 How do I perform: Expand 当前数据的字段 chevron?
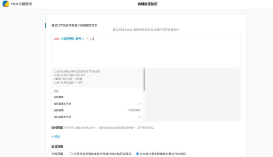(x=139, y=104)
